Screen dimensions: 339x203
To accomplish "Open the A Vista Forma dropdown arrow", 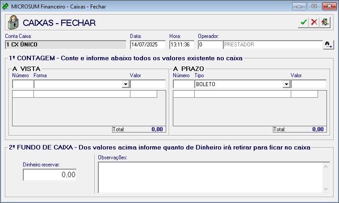I will point(126,84).
